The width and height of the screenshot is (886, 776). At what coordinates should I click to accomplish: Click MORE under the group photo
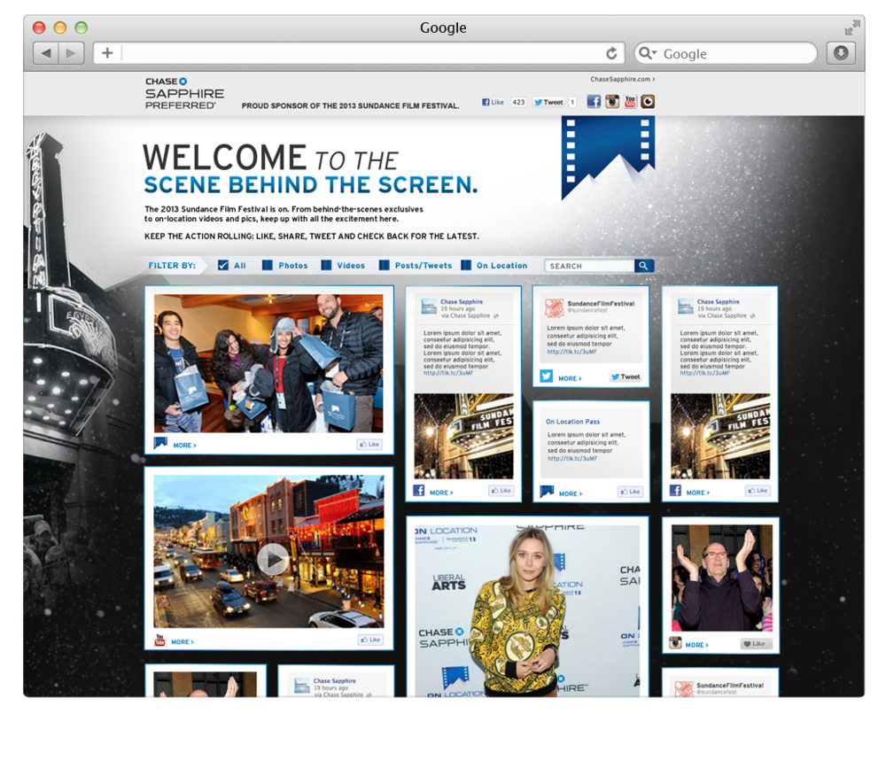(x=184, y=446)
